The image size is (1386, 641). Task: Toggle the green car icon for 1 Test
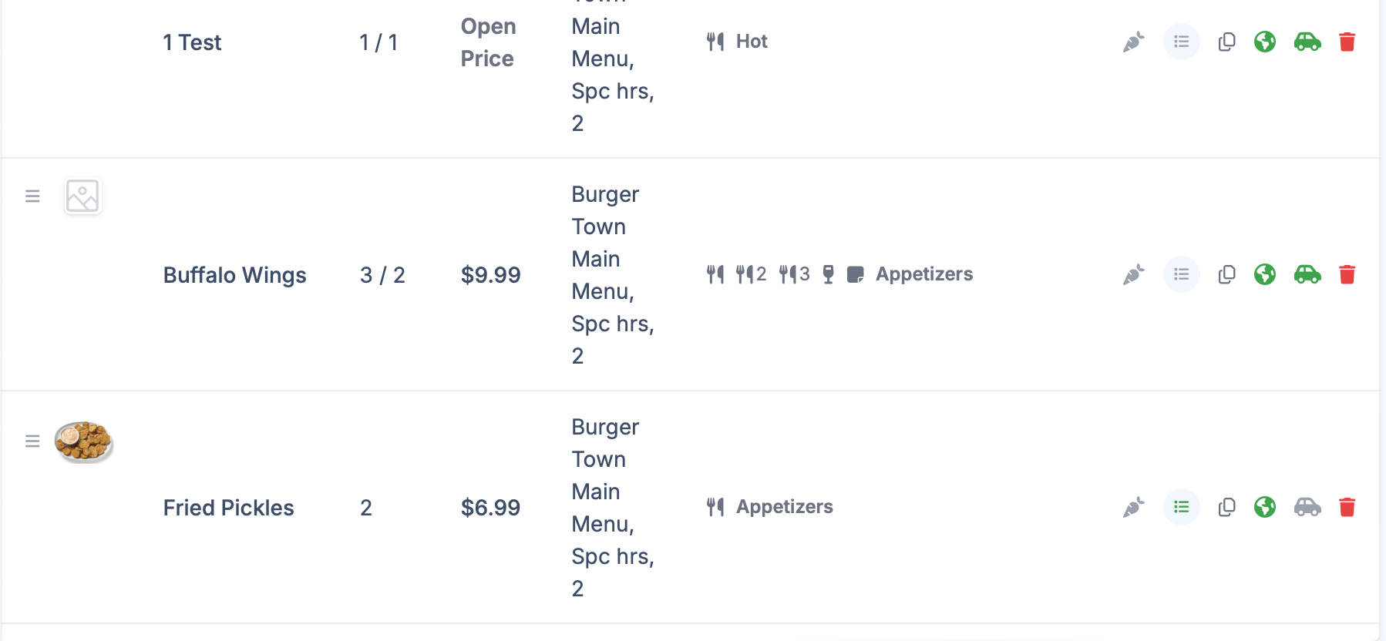[1307, 42]
